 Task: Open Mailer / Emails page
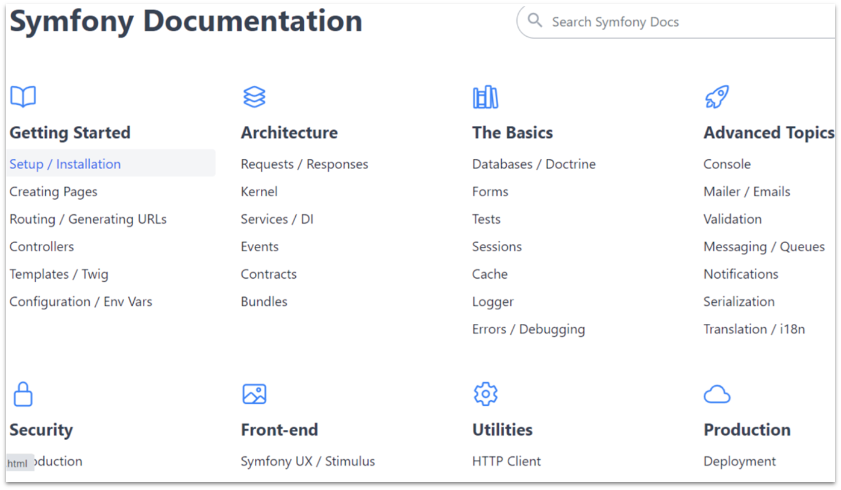pyautogui.click(x=746, y=192)
